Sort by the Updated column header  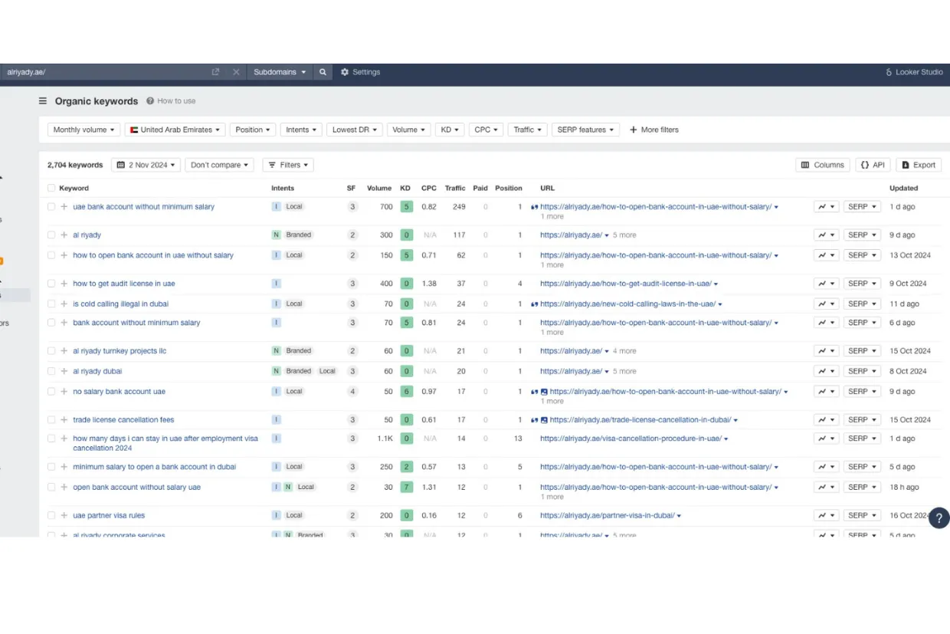tap(904, 189)
